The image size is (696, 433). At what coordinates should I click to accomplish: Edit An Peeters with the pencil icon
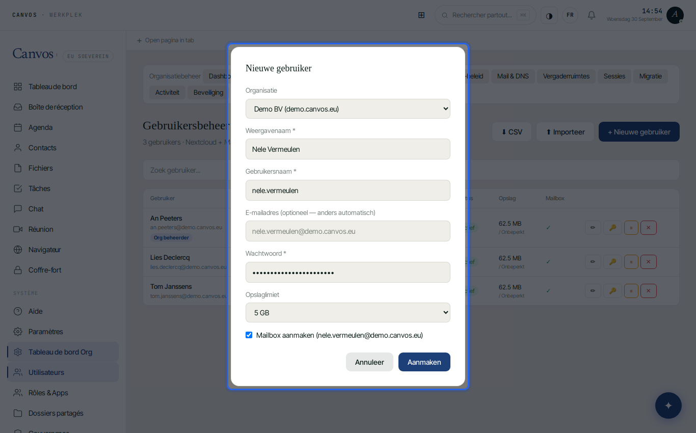point(593,228)
